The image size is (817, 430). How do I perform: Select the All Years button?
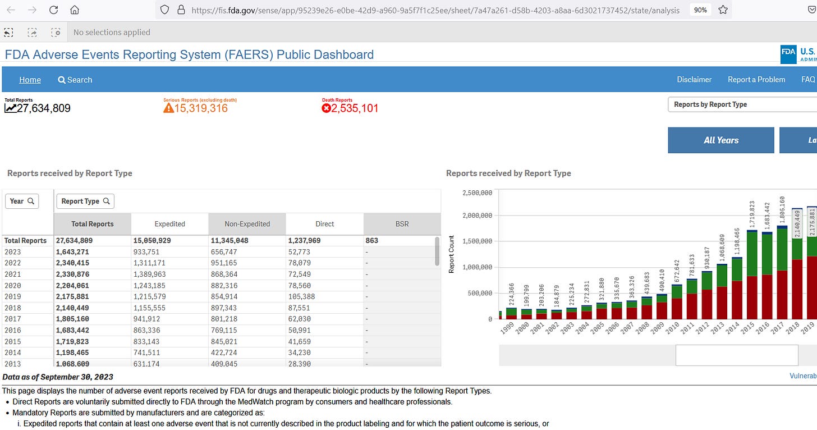click(721, 140)
